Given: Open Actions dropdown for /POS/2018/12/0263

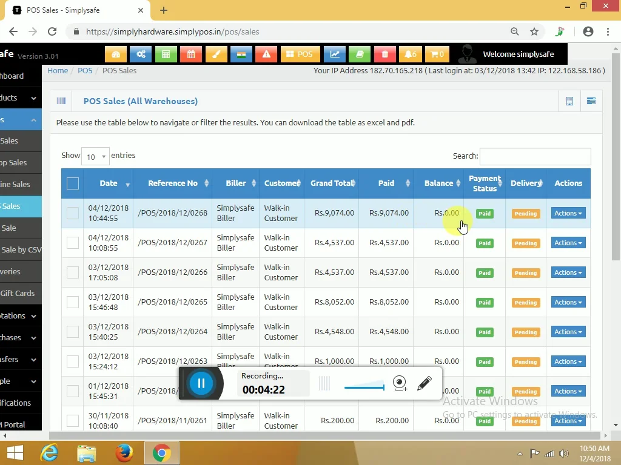Looking at the screenshot, I should tap(568, 361).
